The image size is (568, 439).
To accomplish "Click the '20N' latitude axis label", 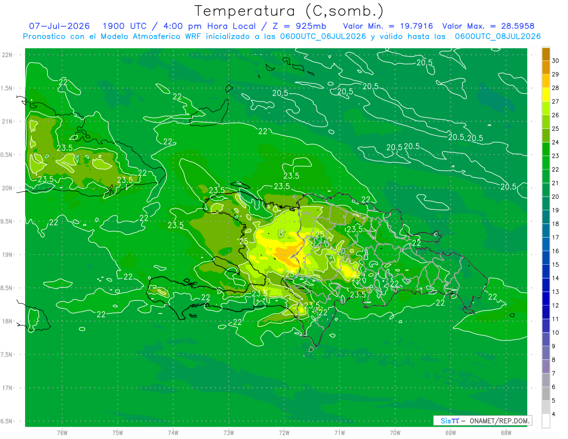I will 8,188.
